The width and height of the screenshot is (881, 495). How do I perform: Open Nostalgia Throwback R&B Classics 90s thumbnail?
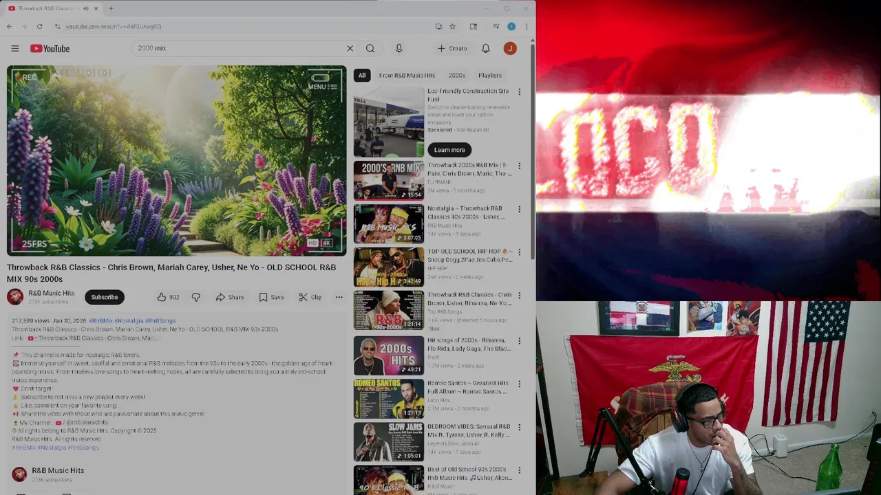[389, 223]
